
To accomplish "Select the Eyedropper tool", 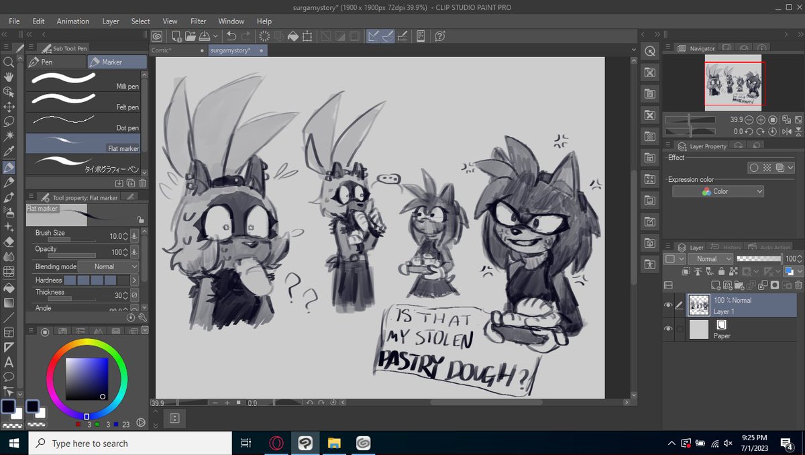I will (9, 152).
